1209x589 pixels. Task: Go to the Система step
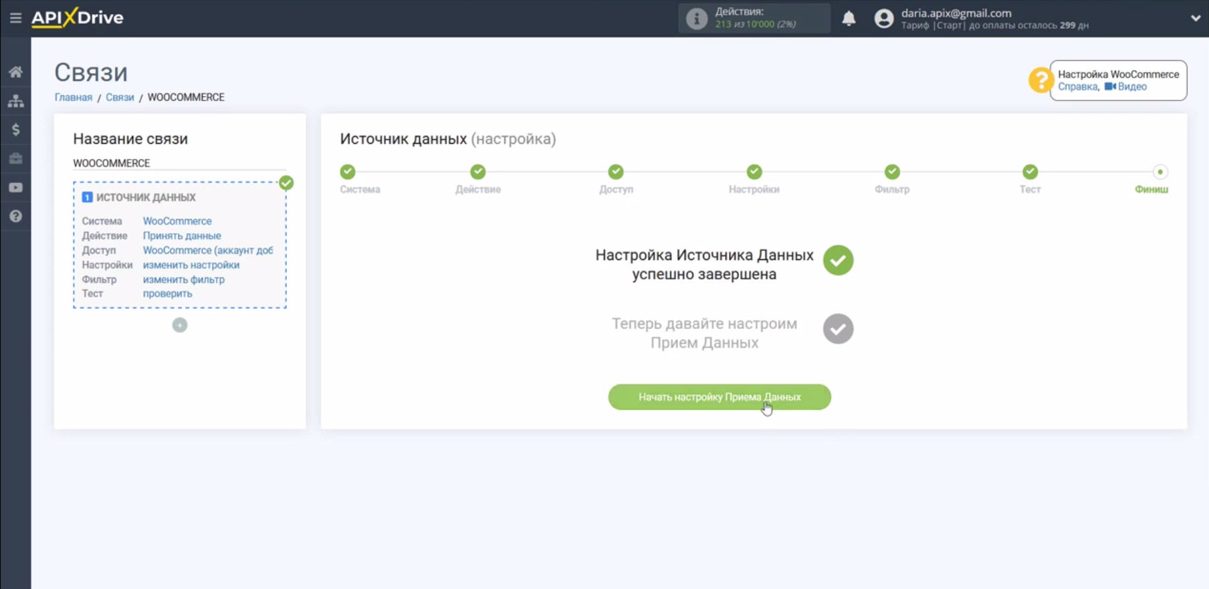pyautogui.click(x=360, y=179)
